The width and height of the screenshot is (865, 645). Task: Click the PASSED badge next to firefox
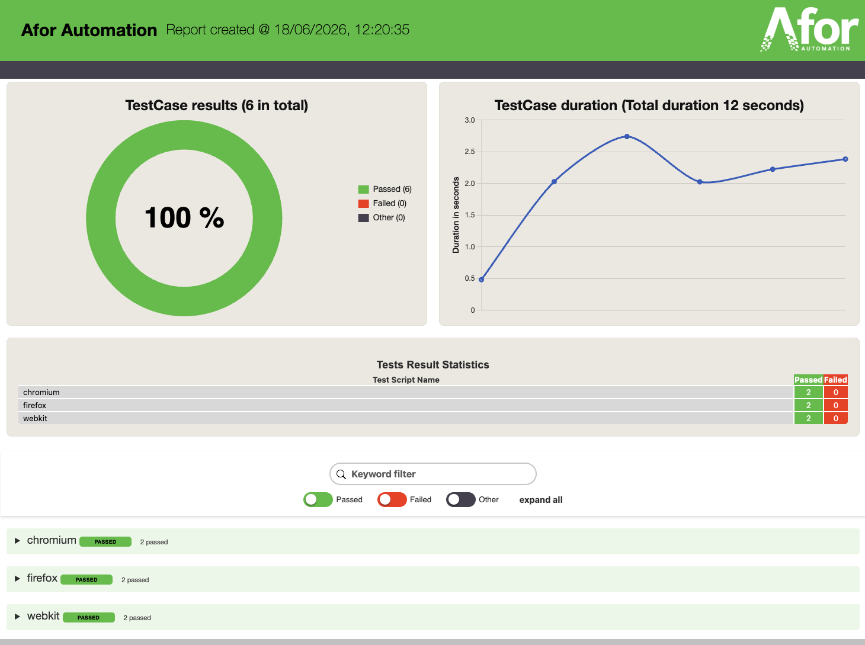86,580
